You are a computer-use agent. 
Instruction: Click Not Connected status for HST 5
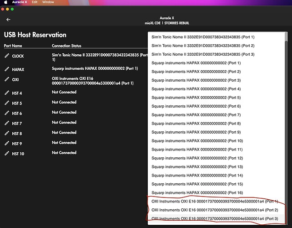coord(64,102)
